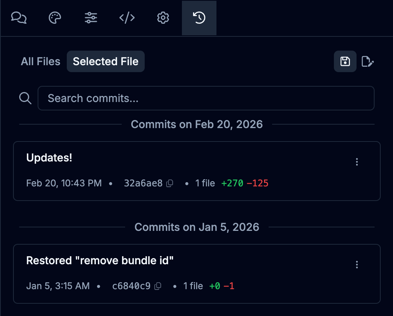Click the Feb 20, 10:43 PM timestamp
Viewport: 393px width, 316px height.
coord(64,183)
